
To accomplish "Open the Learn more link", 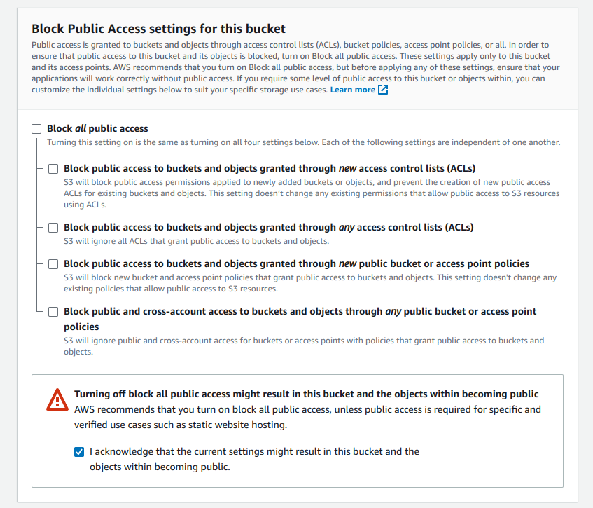I will 352,90.
